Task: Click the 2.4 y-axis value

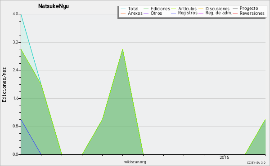Action: click(x=15, y=70)
